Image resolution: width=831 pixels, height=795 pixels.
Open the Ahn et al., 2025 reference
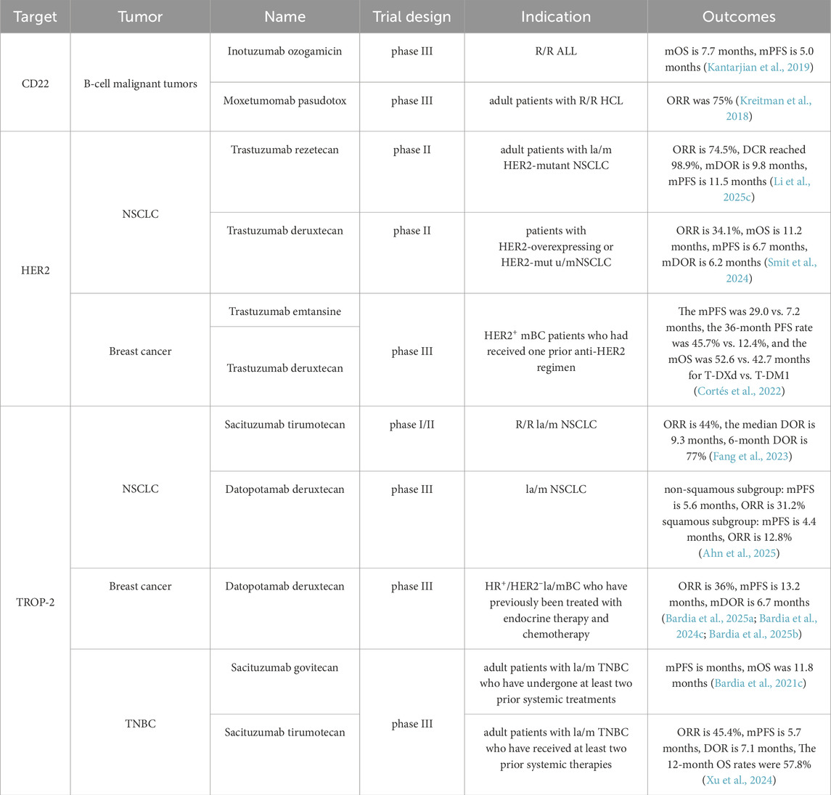pyautogui.click(x=739, y=554)
